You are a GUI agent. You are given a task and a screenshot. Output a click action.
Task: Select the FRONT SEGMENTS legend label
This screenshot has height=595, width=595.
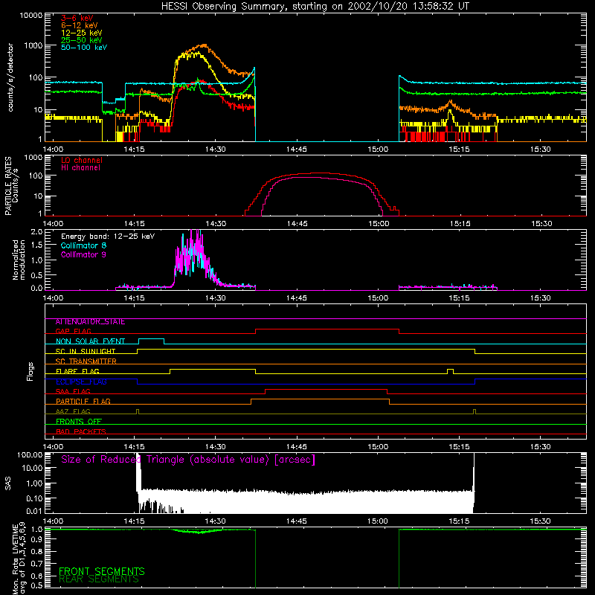[102, 571]
